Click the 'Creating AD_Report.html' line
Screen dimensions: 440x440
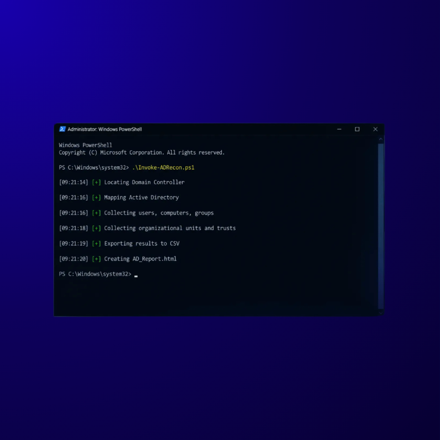(x=140, y=259)
